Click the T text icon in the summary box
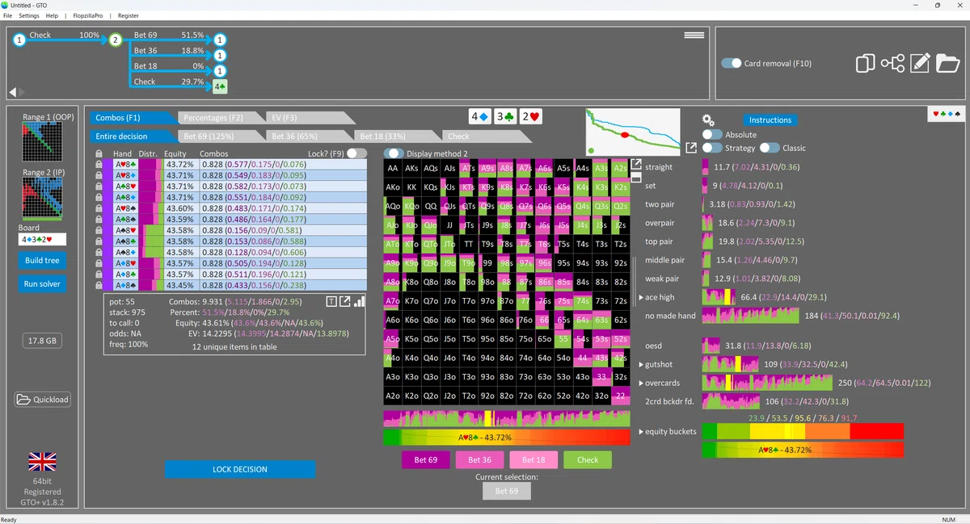This screenshot has height=524, width=970. [331, 301]
